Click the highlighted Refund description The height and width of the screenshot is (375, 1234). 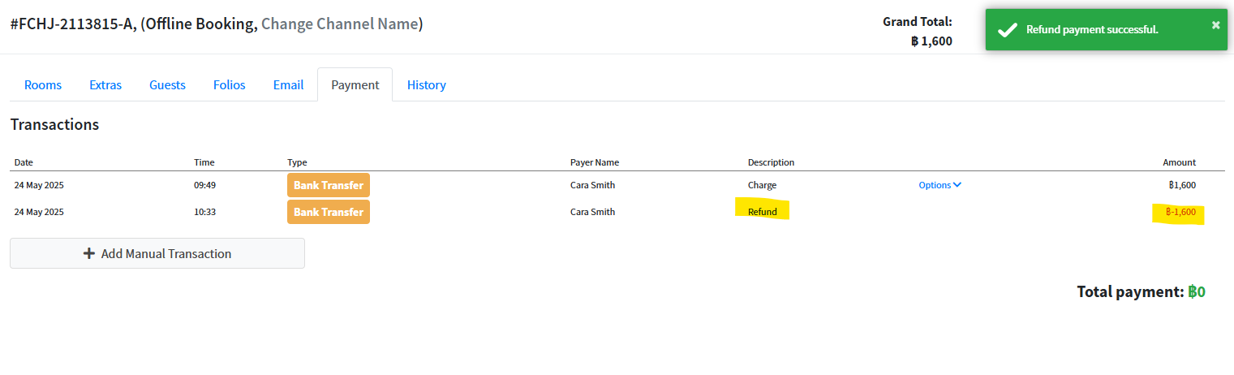763,212
